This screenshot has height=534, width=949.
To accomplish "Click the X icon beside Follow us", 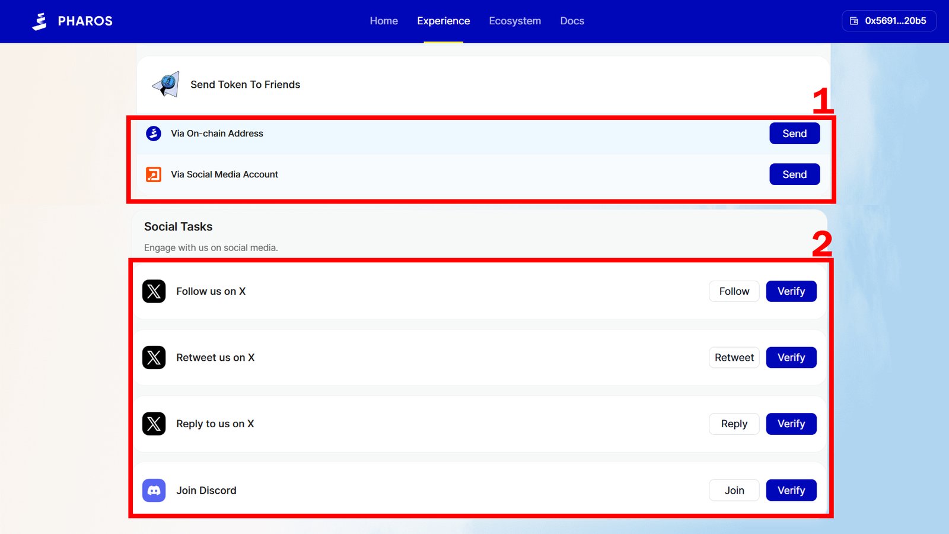I will click(154, 291).
